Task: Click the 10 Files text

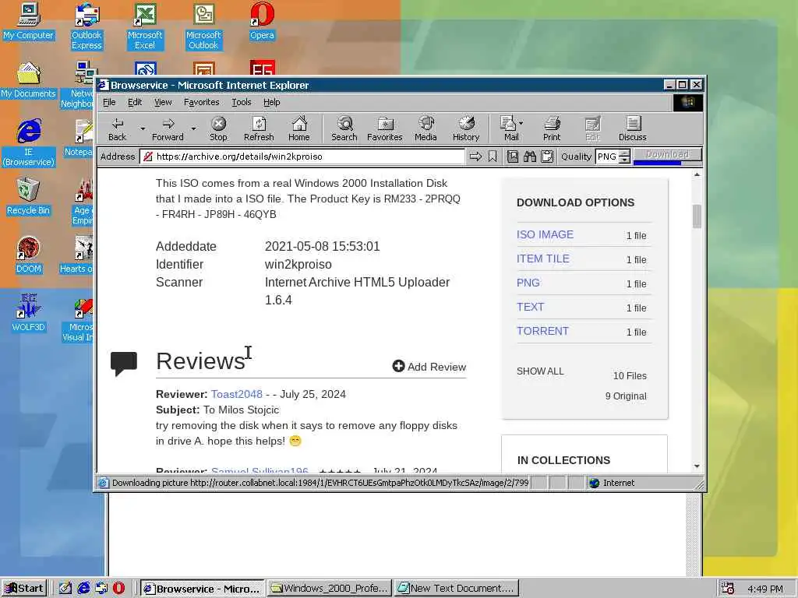Action: 630,376
